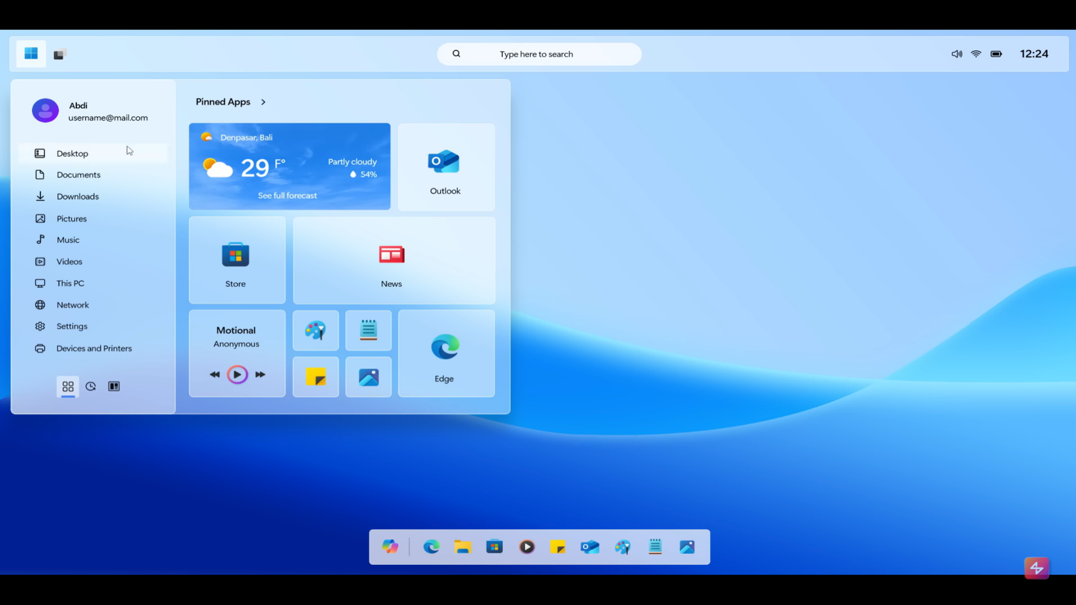Launch Microsoft Edge from its pinned tile
Image resolution: width=1076 pixels, height=605 pixels.
click(445, 352)
